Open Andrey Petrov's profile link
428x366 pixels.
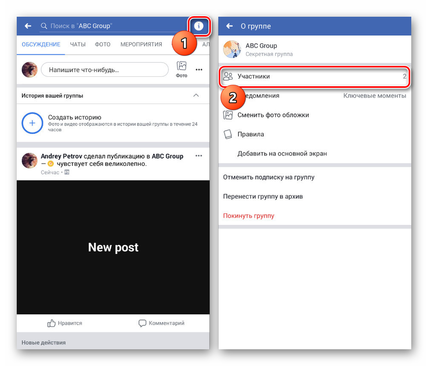pos(61,156)
